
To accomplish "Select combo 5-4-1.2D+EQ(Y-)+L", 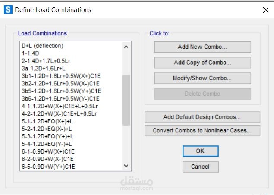I will [47, 144].
